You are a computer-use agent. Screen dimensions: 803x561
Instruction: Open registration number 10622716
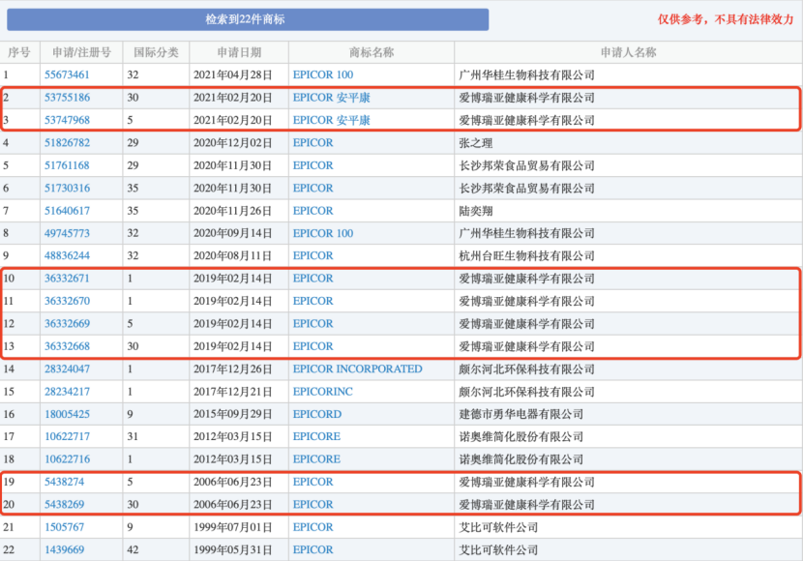67,459
